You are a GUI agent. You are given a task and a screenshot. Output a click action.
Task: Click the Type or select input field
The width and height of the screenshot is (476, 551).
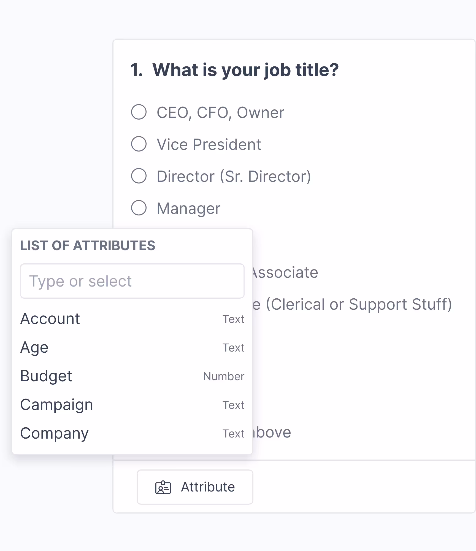click(132, 281)
